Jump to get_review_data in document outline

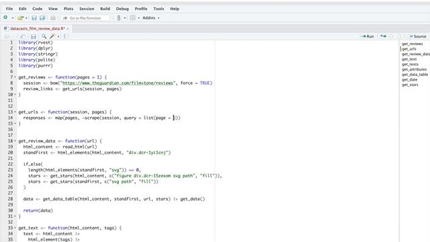coord(416,54)
